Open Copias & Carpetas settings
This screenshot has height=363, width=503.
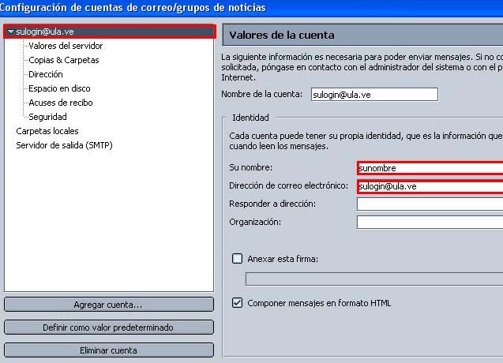point(64,60)
